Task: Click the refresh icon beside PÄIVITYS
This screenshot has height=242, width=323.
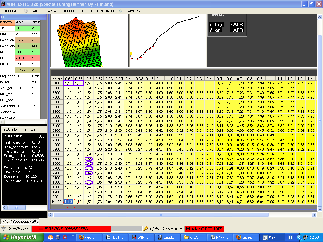Action: (x=121, y=11)
